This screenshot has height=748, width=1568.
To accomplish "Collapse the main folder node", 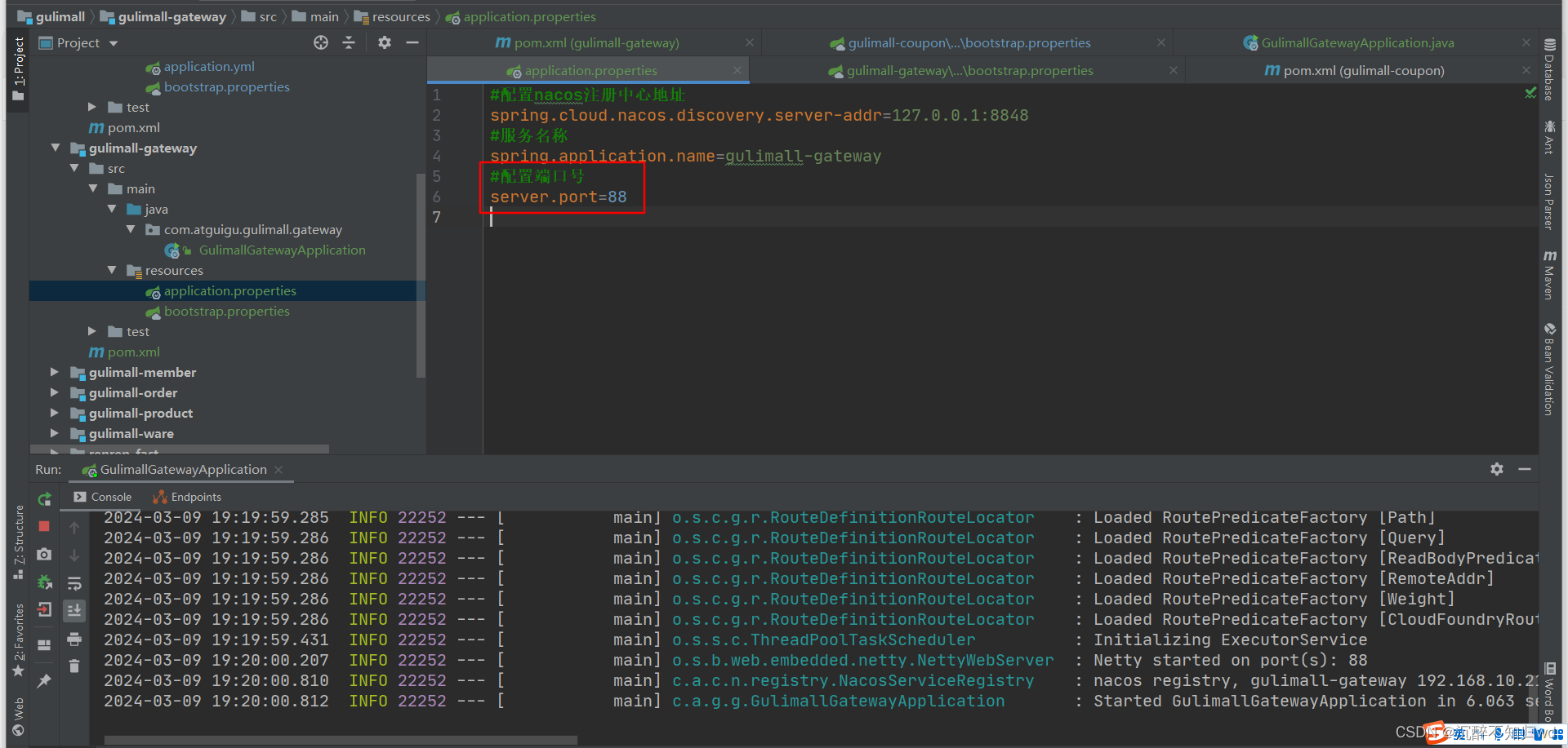I will (x=93, y=188).
